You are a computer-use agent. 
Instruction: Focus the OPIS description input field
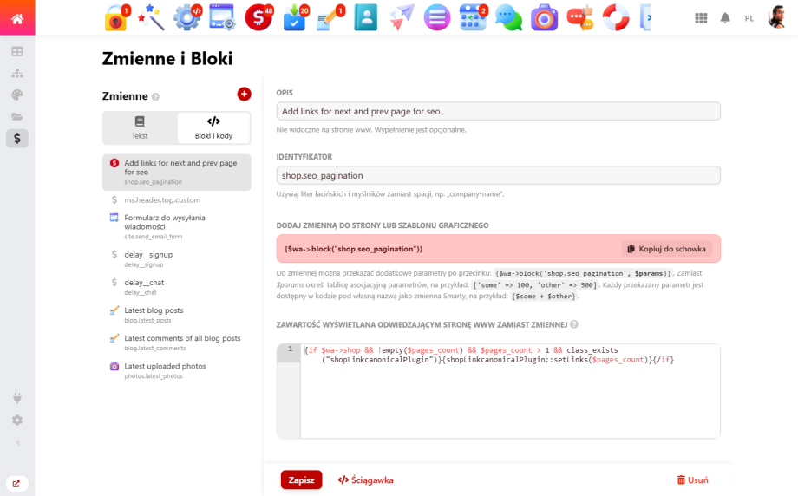(498, 111)
